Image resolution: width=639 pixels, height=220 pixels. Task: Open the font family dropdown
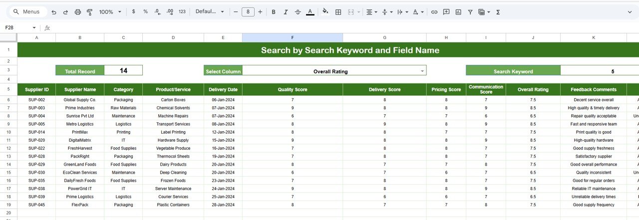(x=210, y=12)
